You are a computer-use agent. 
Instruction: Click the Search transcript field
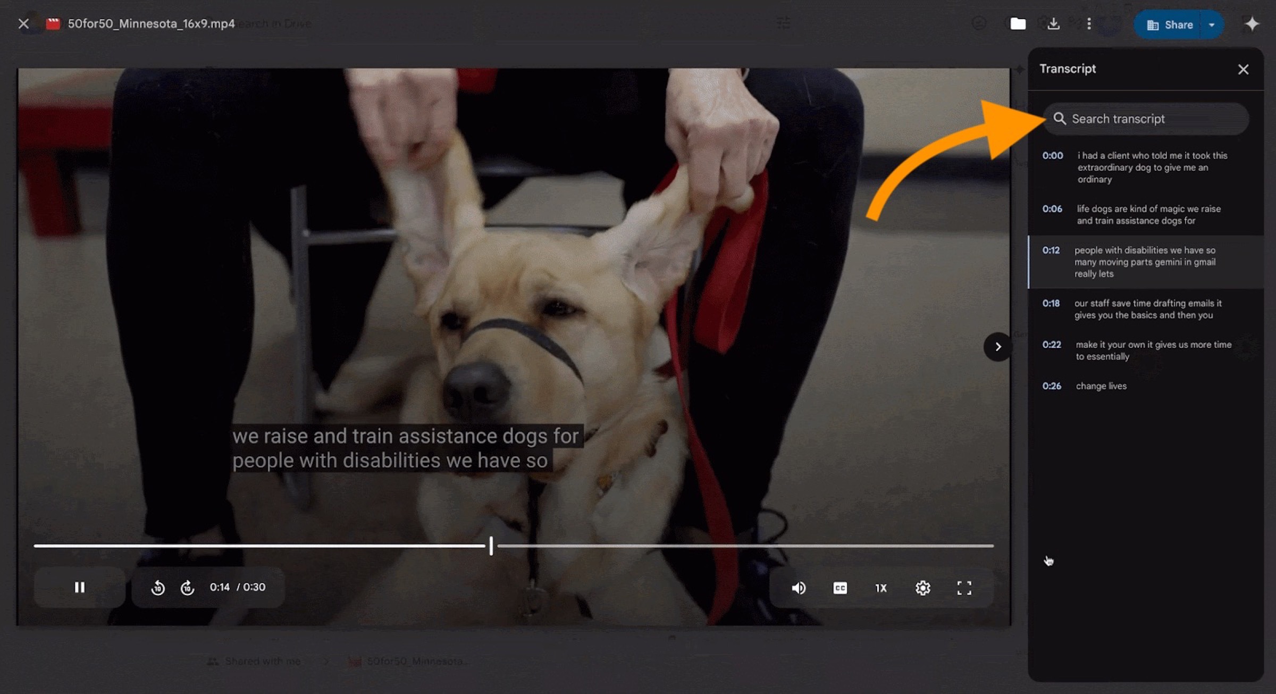pos(1148,119)
